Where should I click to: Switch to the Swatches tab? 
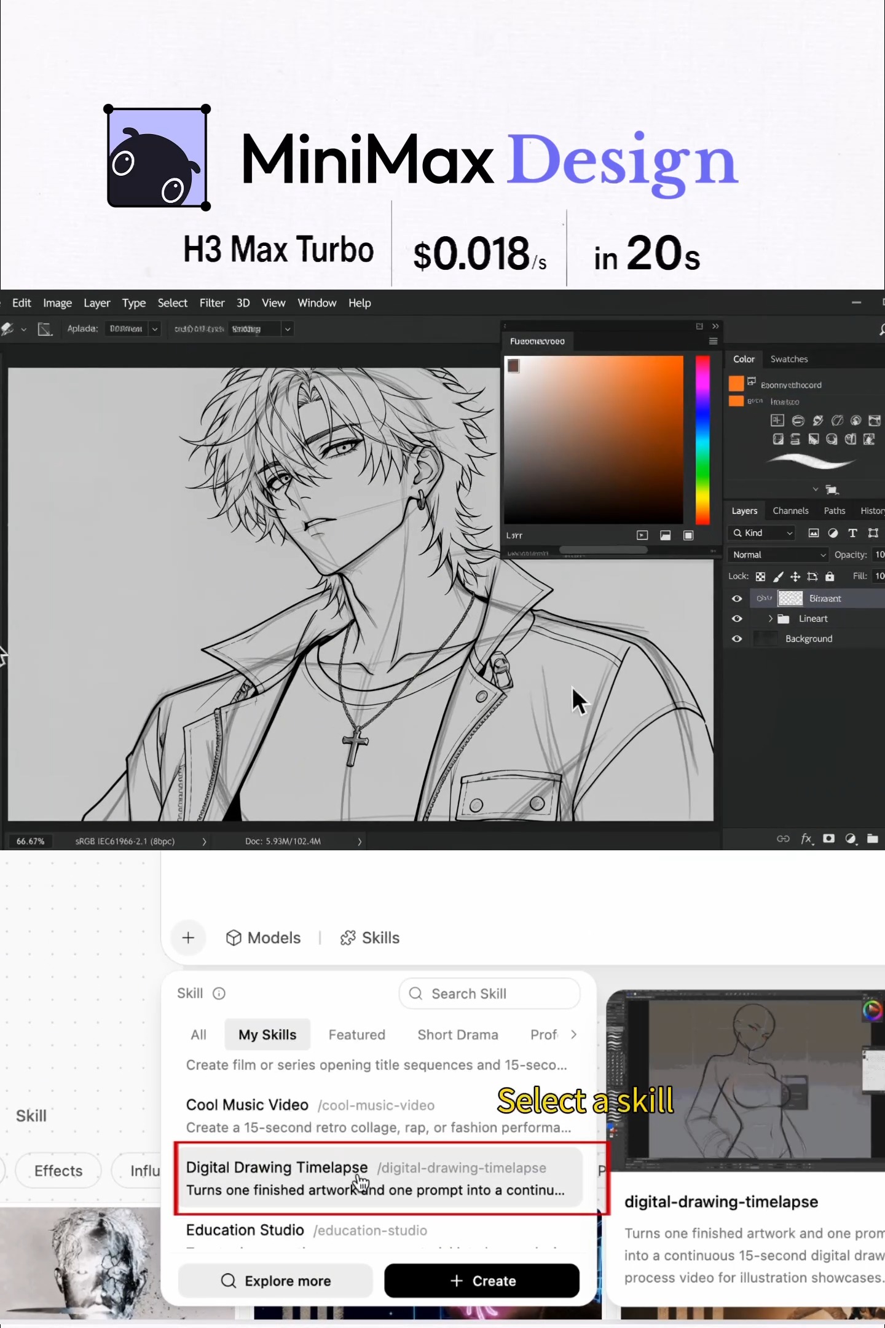click(x=789, y=359)
